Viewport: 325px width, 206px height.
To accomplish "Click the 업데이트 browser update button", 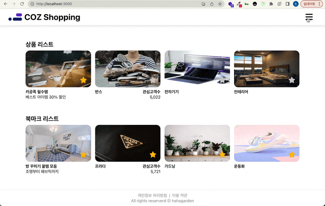I will pyautogui.click(x=311, y=4).
